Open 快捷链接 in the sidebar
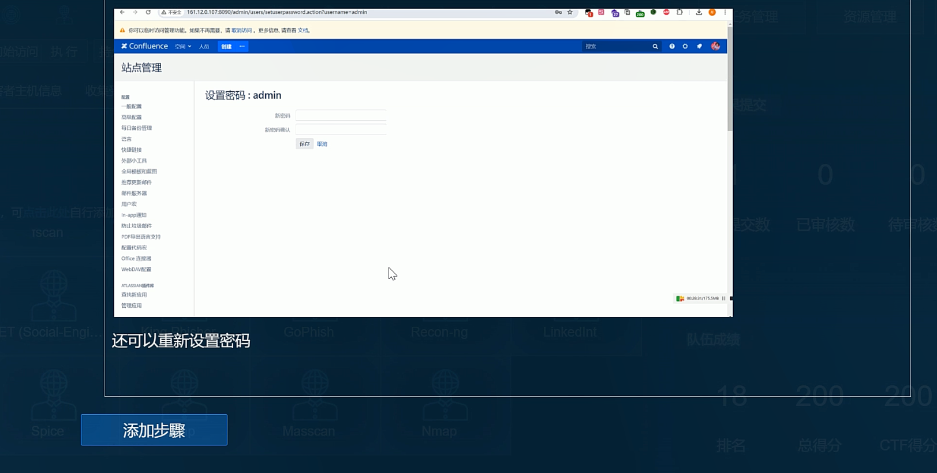Screen dimensions: 937x473 132,150
